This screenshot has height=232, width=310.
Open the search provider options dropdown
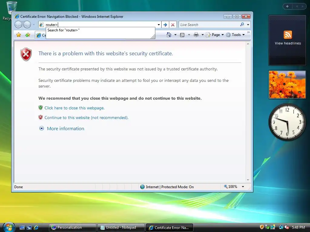coord(248,25)
